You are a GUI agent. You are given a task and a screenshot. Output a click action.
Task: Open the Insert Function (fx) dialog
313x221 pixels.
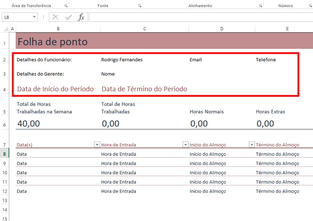click(81, 17)
